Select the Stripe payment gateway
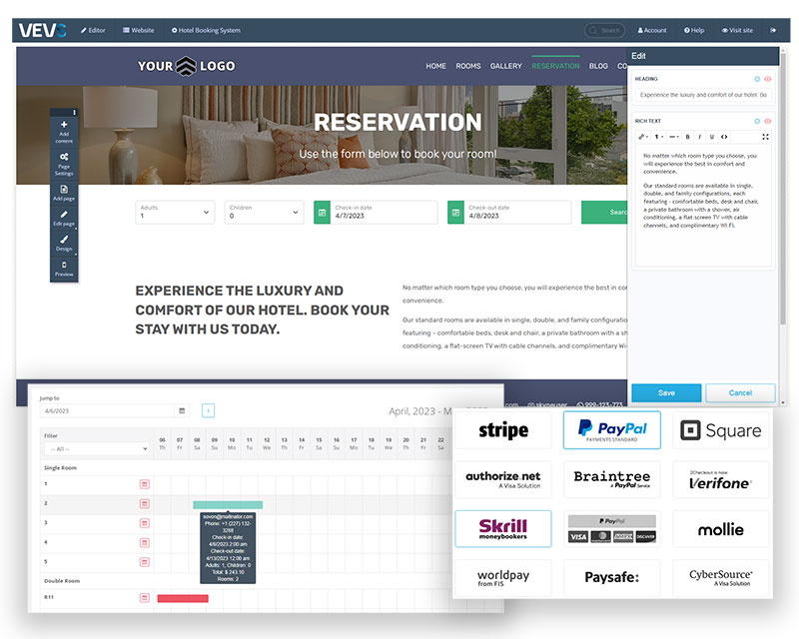Viewport: 799px width, 639px height. click(503, 430)
